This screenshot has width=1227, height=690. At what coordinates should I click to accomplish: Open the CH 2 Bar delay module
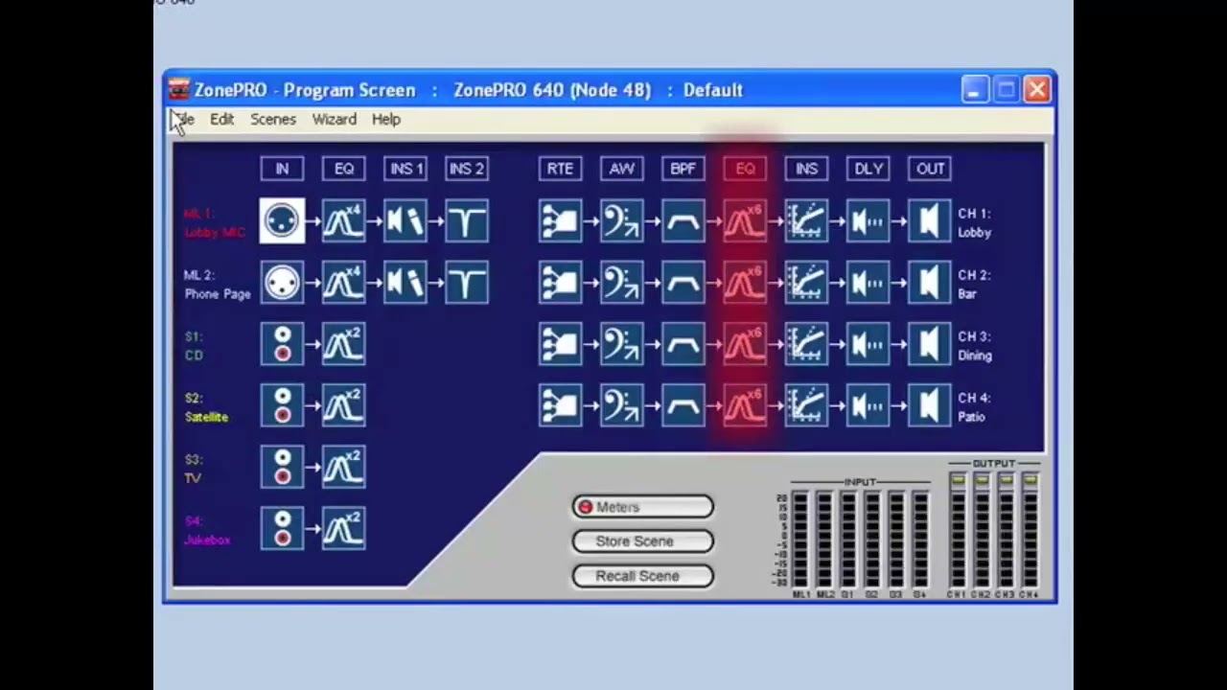[868, 283]
